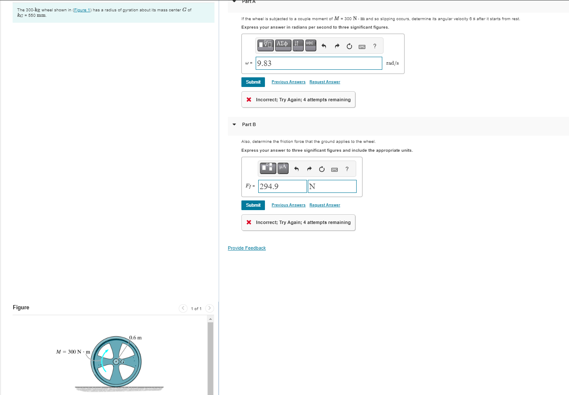Open help question mark in Part A
The height and width of the screenshot is (395, 569).
click(x=375, y=46)
